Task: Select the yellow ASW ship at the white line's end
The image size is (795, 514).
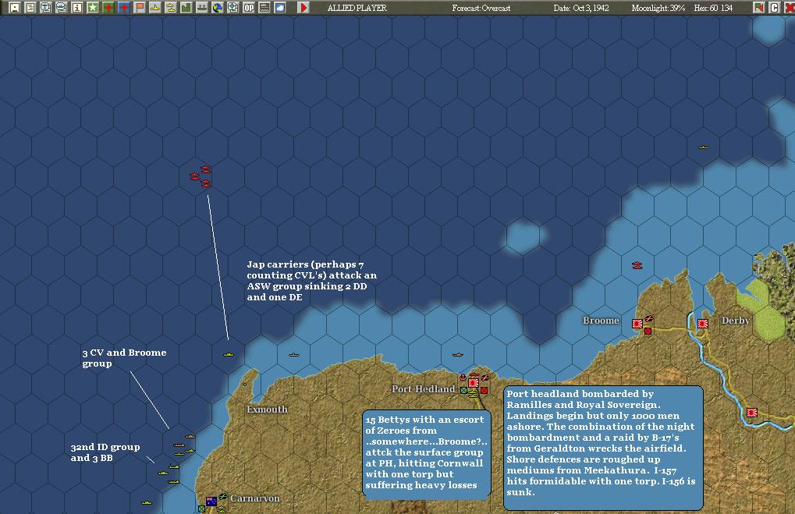Action: click(229, 354)
